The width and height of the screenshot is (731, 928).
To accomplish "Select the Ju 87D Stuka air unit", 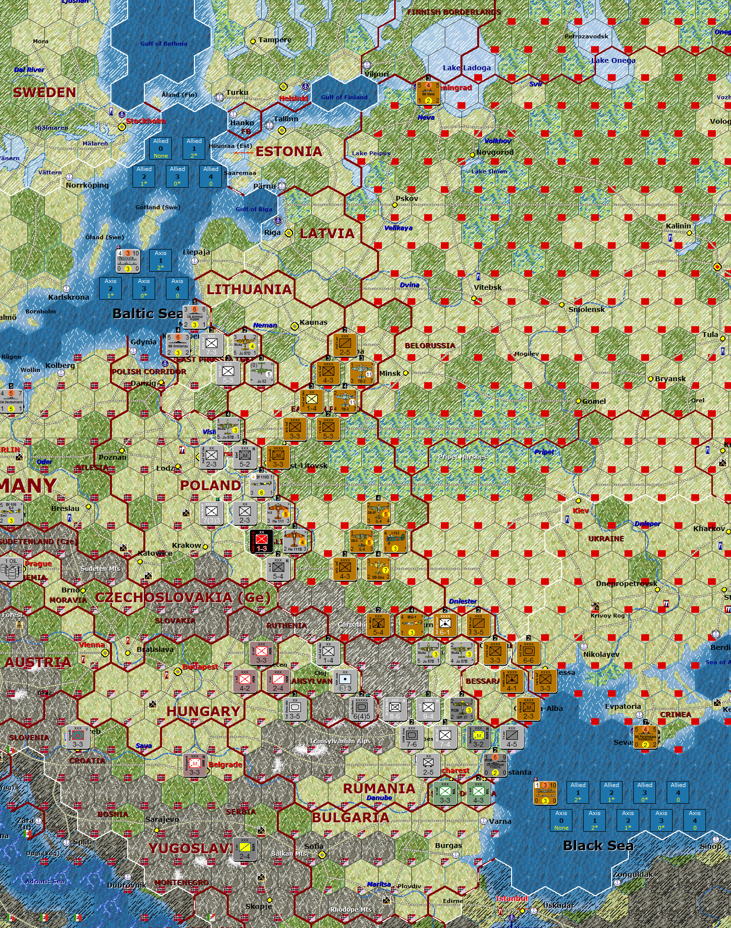I will (244, 345).
